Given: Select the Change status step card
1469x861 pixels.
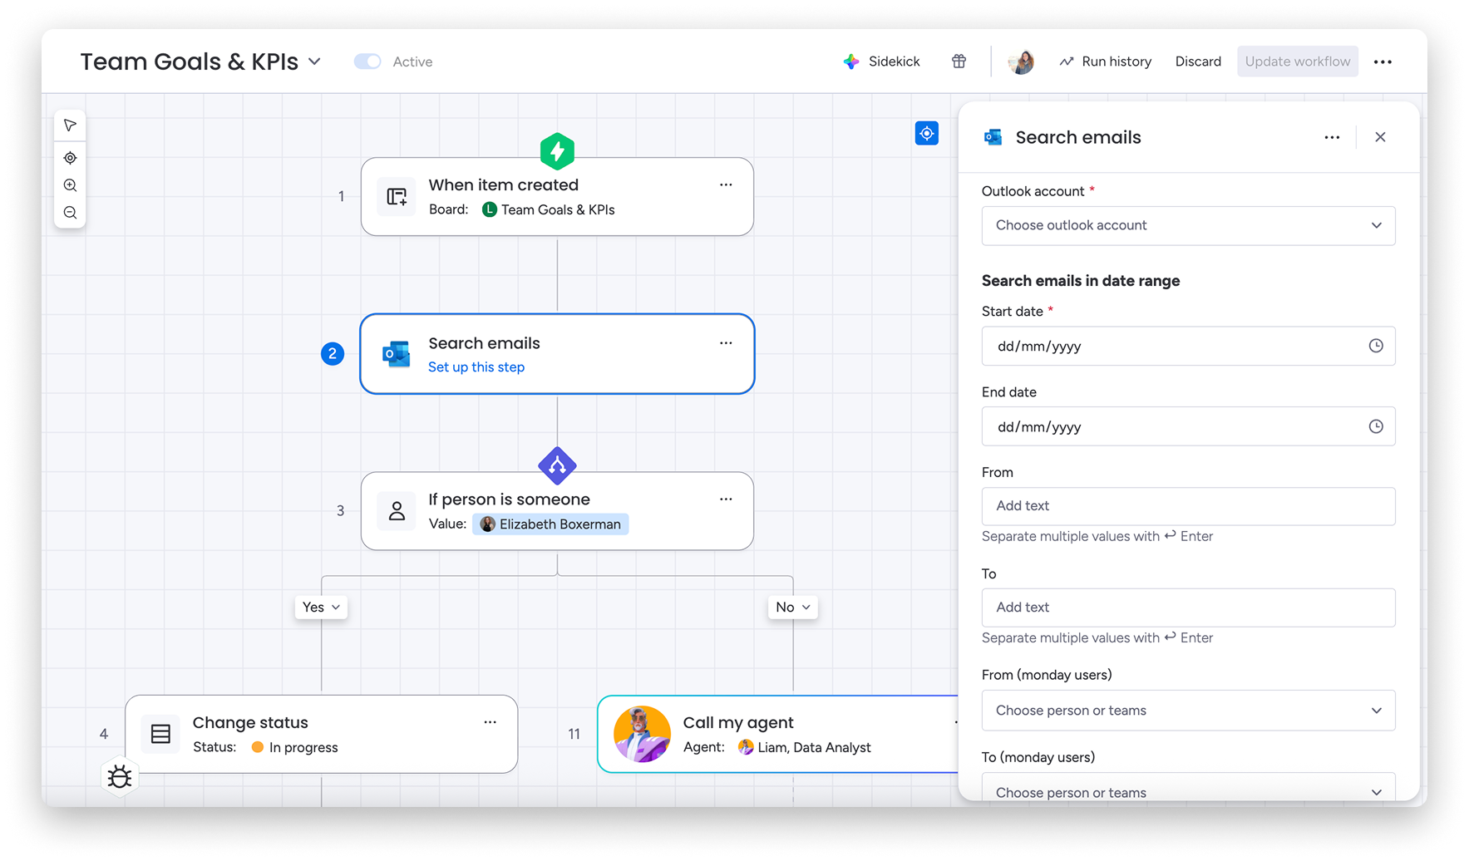Looking at the screenshot, I should (322, 734).
